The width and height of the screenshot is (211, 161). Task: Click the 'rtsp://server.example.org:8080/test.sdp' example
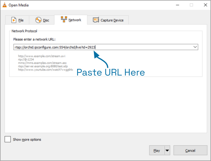tap(43, 66)
